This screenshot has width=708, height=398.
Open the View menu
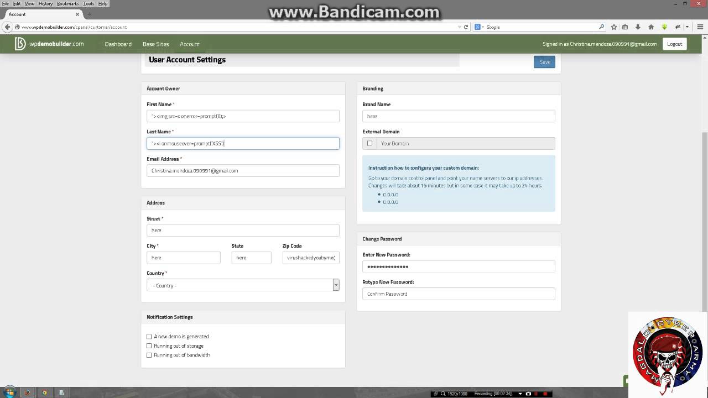(x=29, y=3)
